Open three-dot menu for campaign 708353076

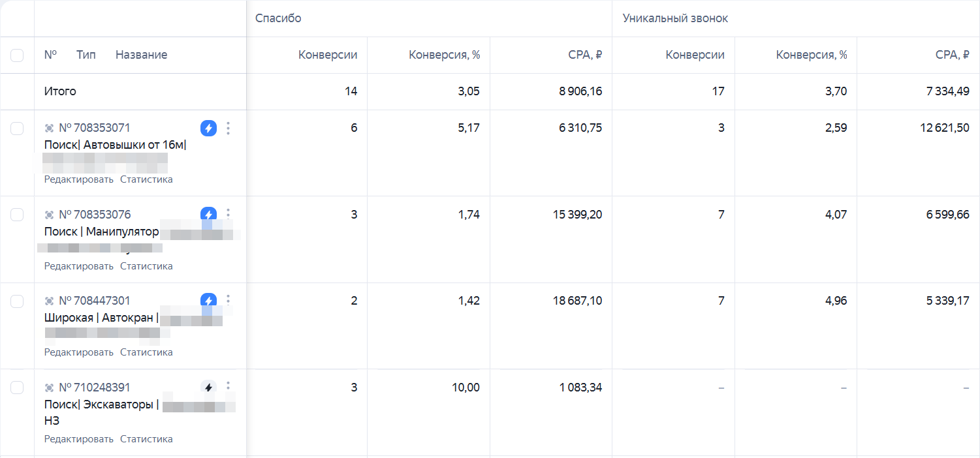(228, 214)
